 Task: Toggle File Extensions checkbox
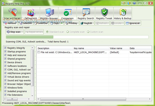[x=5, y=95]
